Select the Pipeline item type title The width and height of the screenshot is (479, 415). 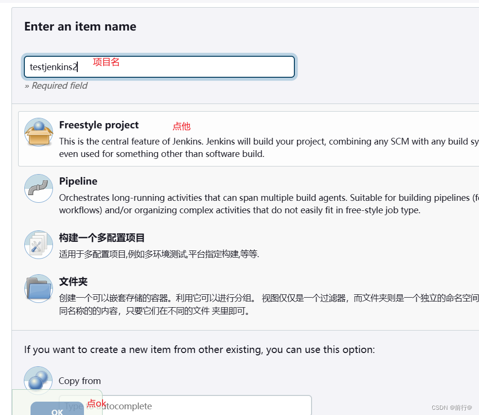click(x=78, y=181)
